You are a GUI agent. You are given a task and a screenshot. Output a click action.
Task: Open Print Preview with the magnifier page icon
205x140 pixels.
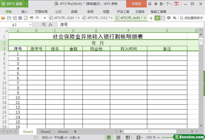(26, 18)
